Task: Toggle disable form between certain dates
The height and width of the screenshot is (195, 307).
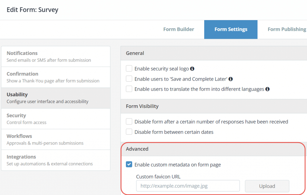Action: (129, 132)
